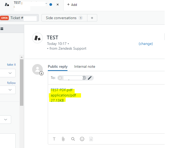
Task: Click the paperclip attach file icon
Action: tap(63, 139)
